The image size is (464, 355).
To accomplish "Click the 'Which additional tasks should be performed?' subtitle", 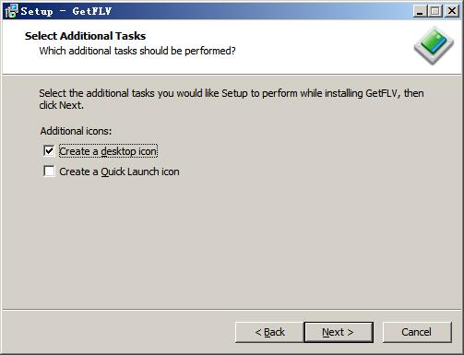I will [137, 51].
